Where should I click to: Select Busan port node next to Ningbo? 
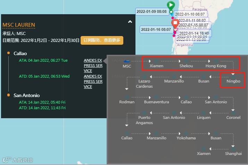tap(204, 77)
